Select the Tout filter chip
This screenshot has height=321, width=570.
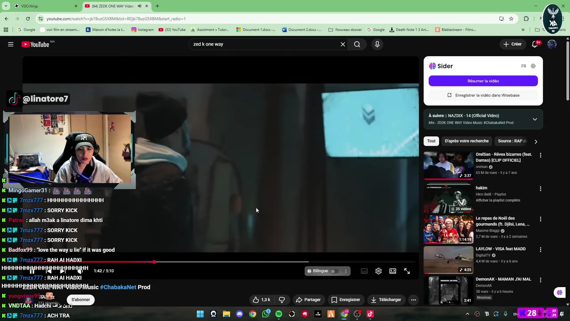coord(432,141)
